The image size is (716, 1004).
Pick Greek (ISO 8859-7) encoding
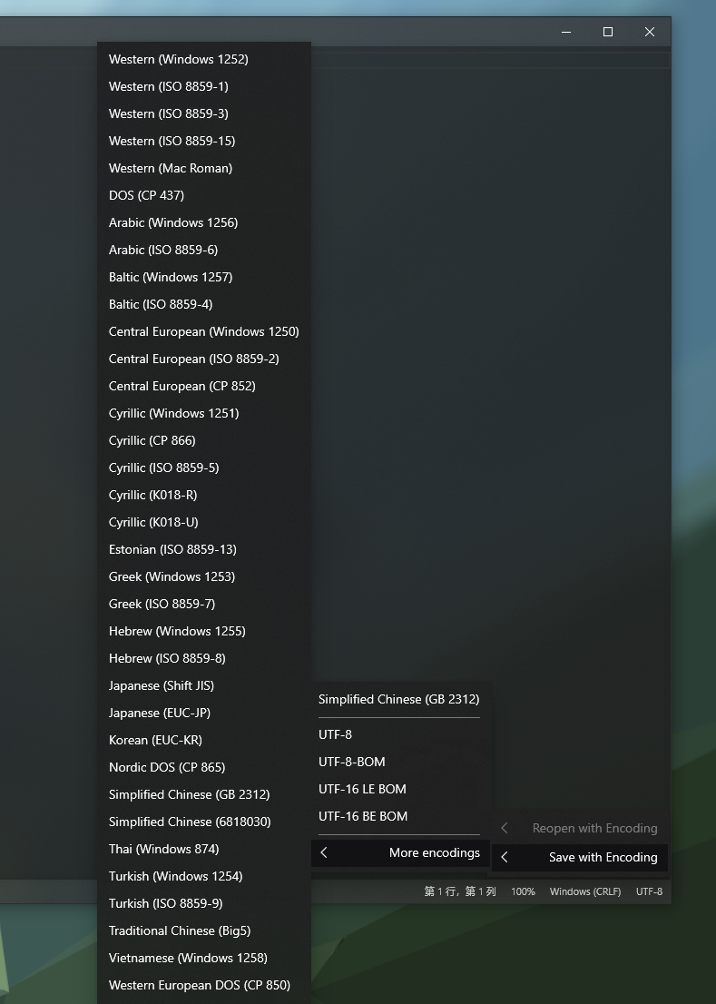click(204, 604)
